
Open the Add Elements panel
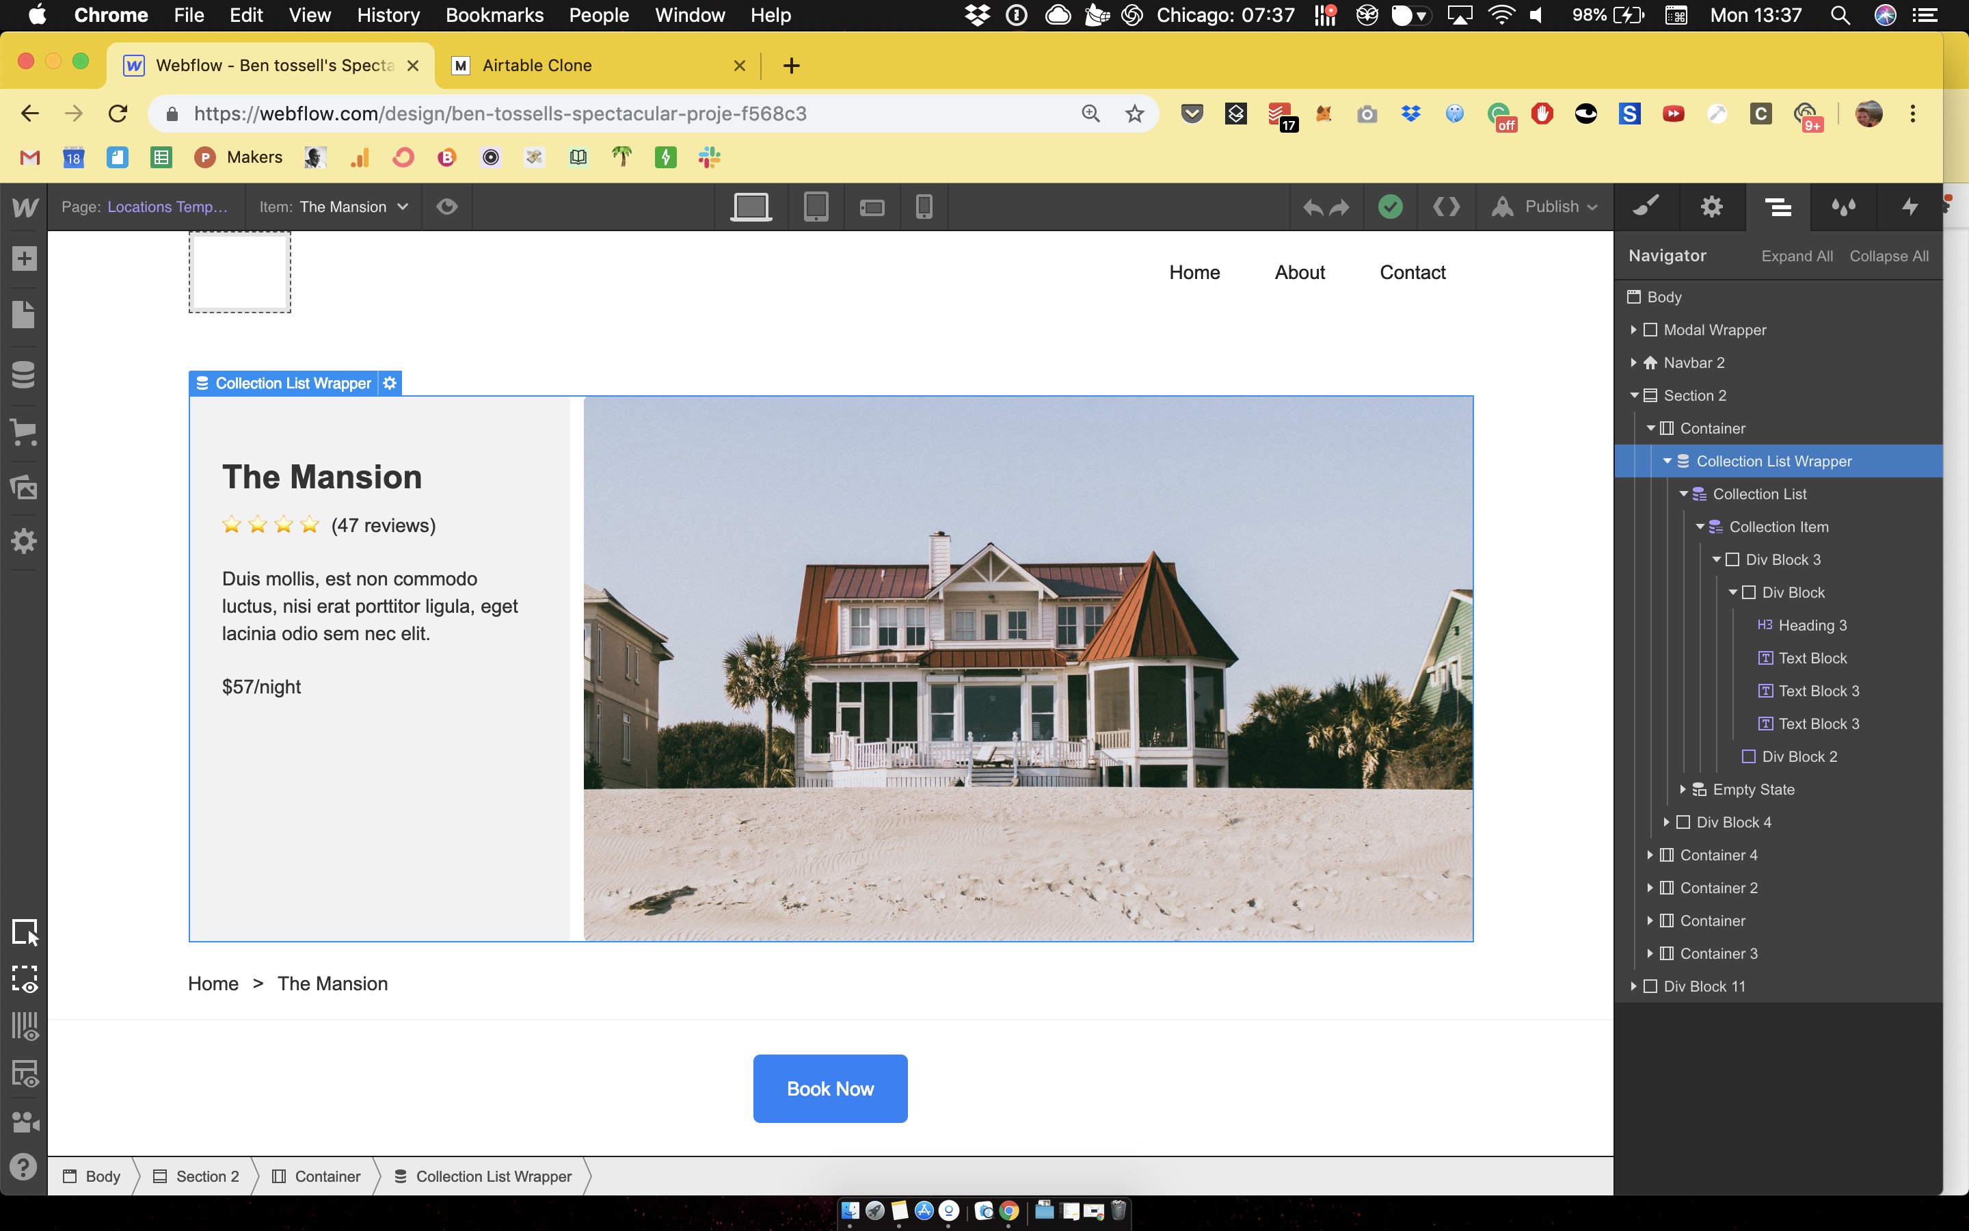click(x=24, y=259)
